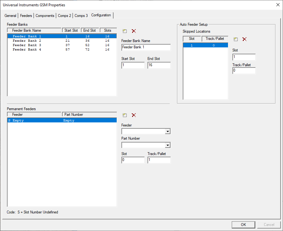Switch to the Feeders tab

tap(26, 15)
